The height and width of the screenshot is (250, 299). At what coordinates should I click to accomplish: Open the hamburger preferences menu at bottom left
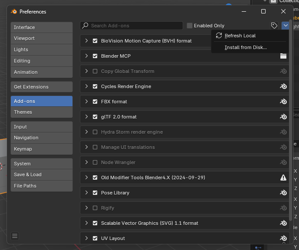[15, 236]
